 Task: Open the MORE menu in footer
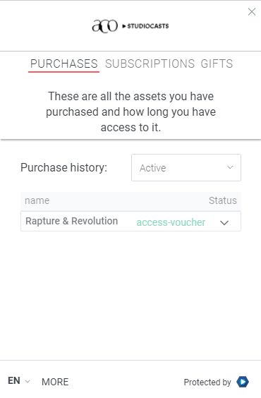(x=55, y=382)
